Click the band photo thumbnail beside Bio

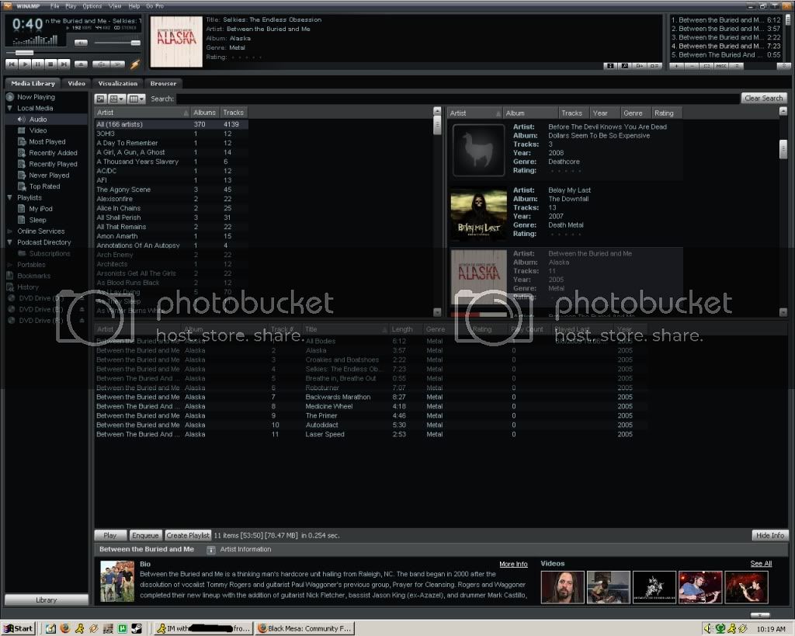(x=117, y=581)
